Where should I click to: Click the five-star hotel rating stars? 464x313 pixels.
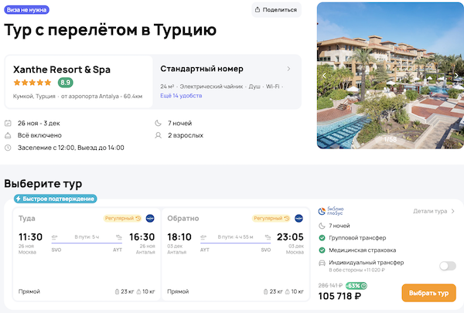(33, 83)
